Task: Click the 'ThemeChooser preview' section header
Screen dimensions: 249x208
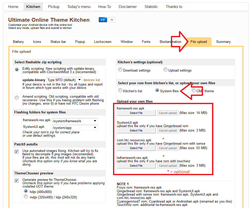Action: [34, 173]
